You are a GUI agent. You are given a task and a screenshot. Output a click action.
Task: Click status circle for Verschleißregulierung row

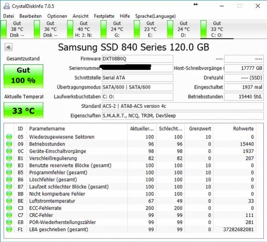[x=9, y=158]
